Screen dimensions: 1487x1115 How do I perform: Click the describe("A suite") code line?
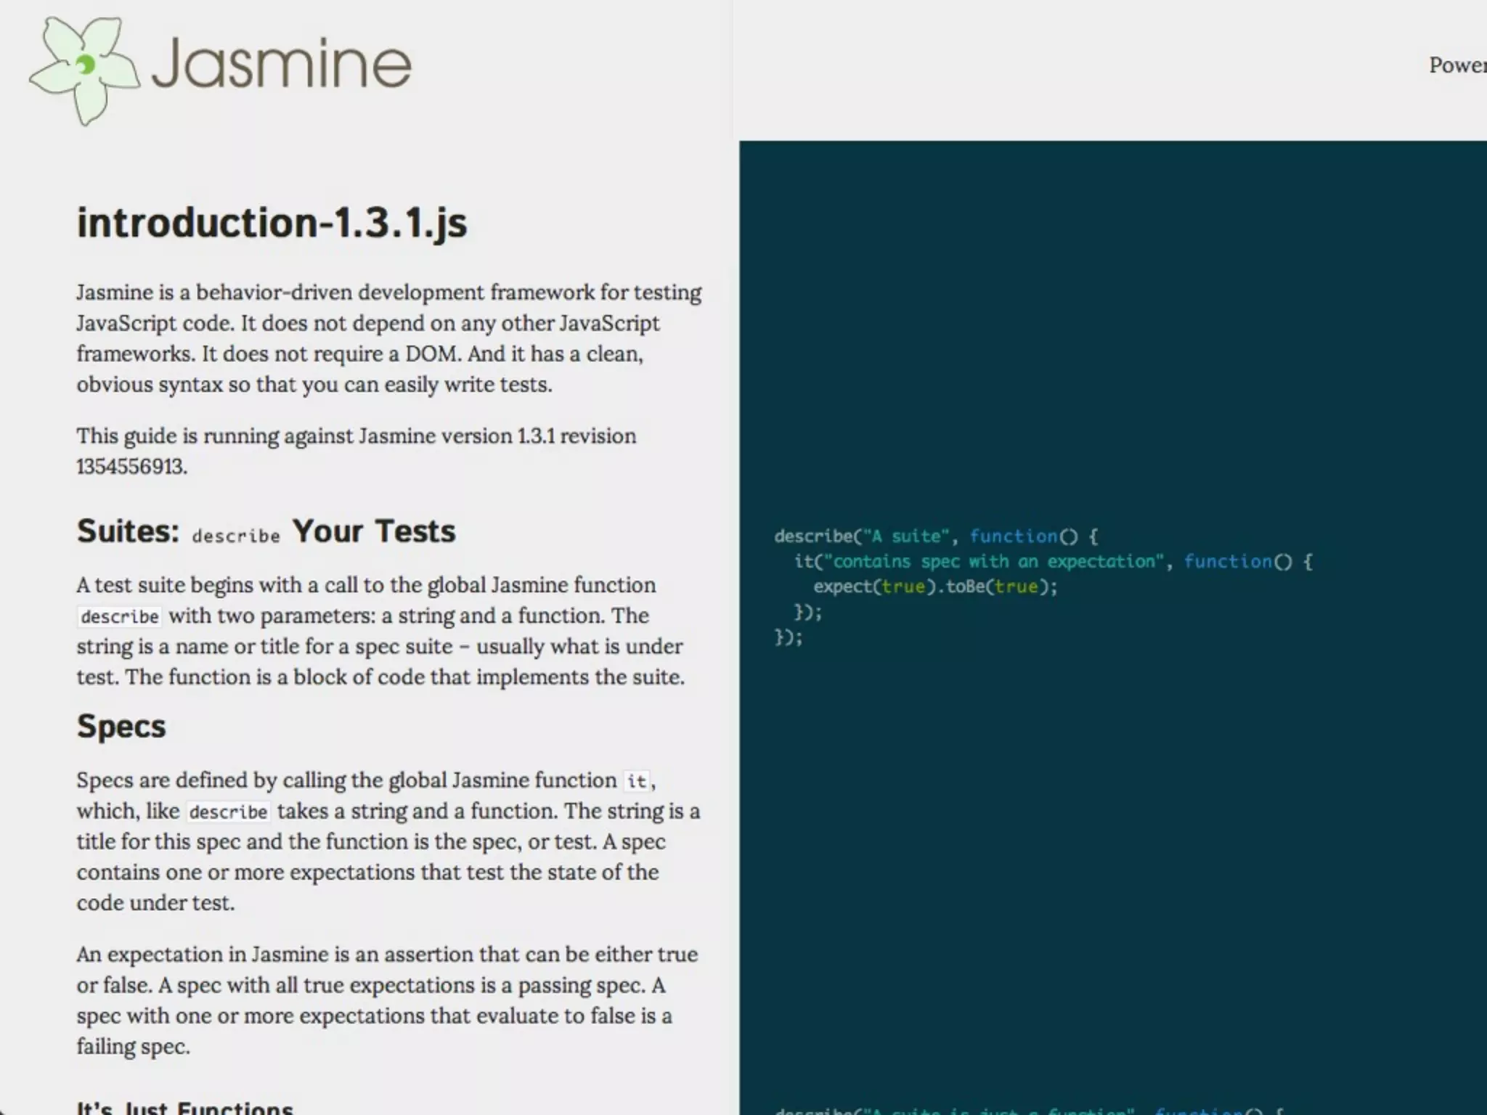pos(935,536)
